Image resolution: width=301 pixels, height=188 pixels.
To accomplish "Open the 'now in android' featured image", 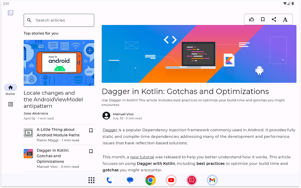I will [59, 63].
